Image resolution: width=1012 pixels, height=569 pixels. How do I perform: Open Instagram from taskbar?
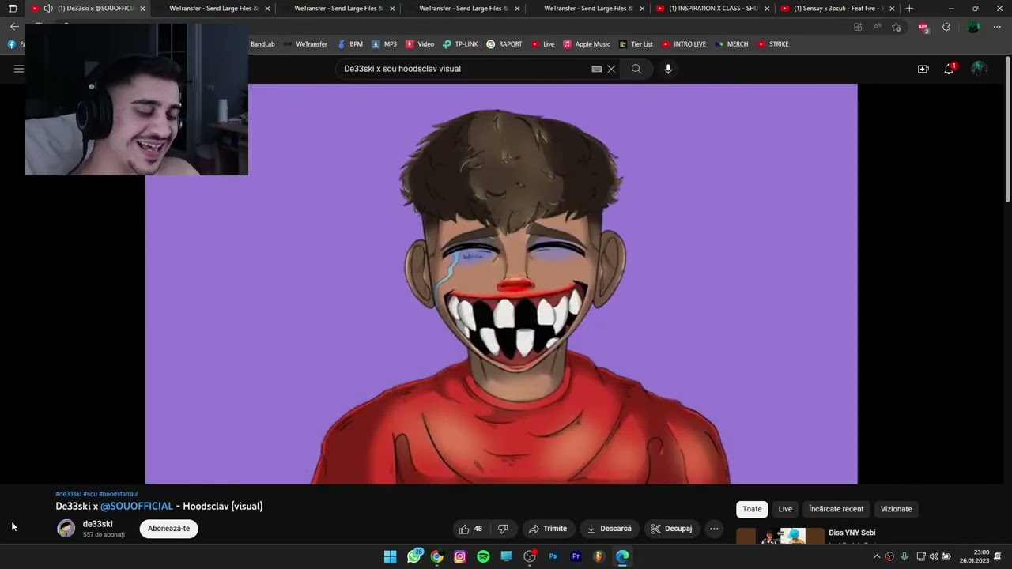[x=460, y=556]
